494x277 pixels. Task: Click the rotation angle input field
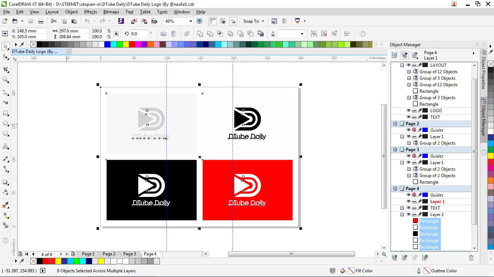pos(139,34)
